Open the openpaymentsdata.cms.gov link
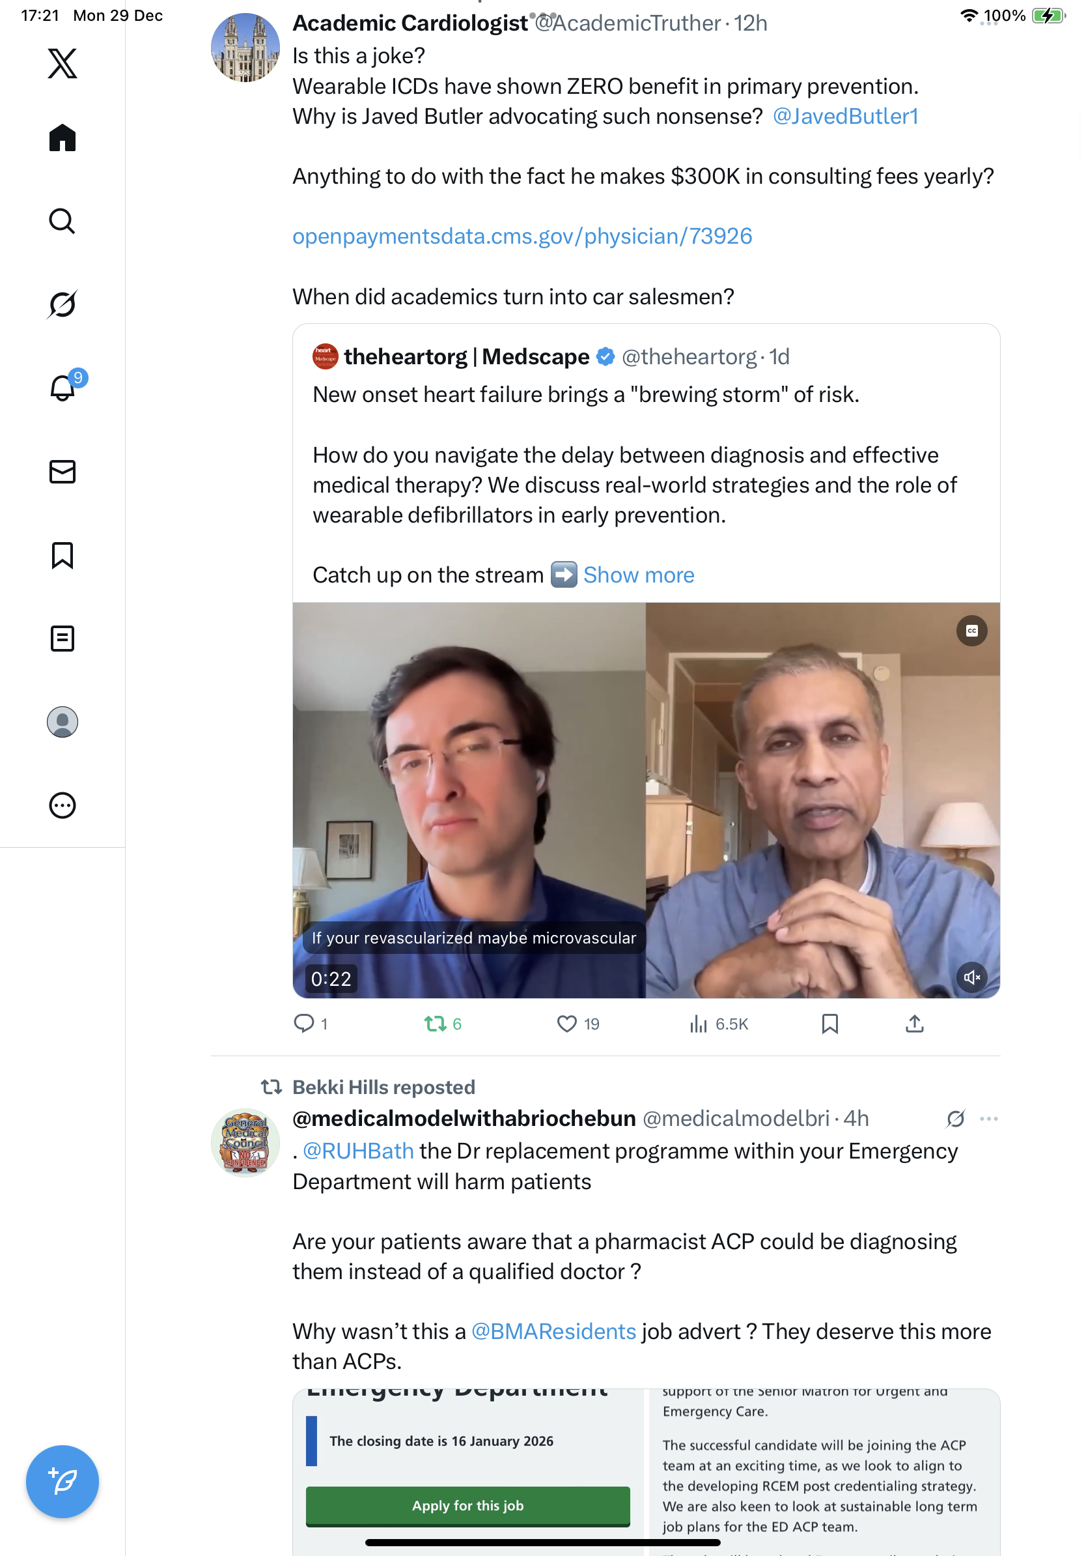The height and width of the screenshot is (1556, 1086). 522,237
